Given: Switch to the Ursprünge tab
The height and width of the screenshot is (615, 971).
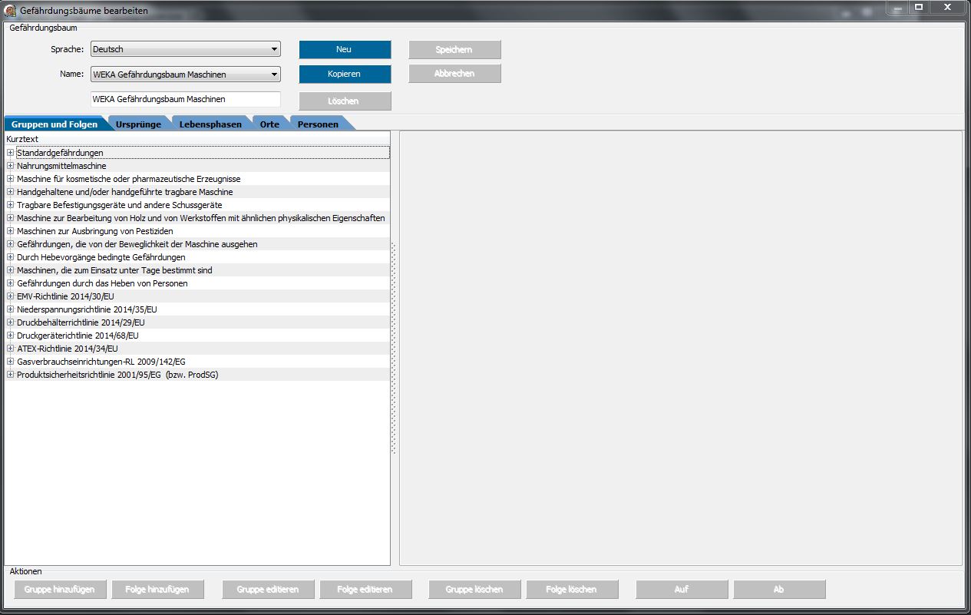Looking at the screenshot, I should click(x=138, y=124).
